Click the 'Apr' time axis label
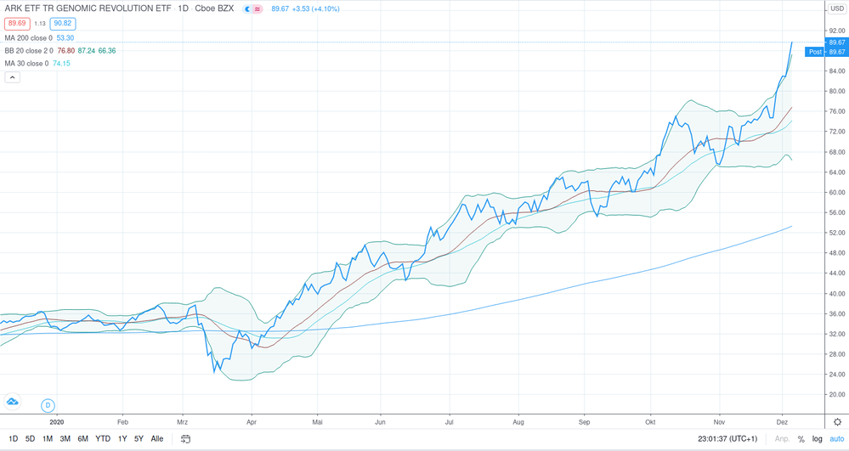849x451 pixels. (x=252, y=422)
